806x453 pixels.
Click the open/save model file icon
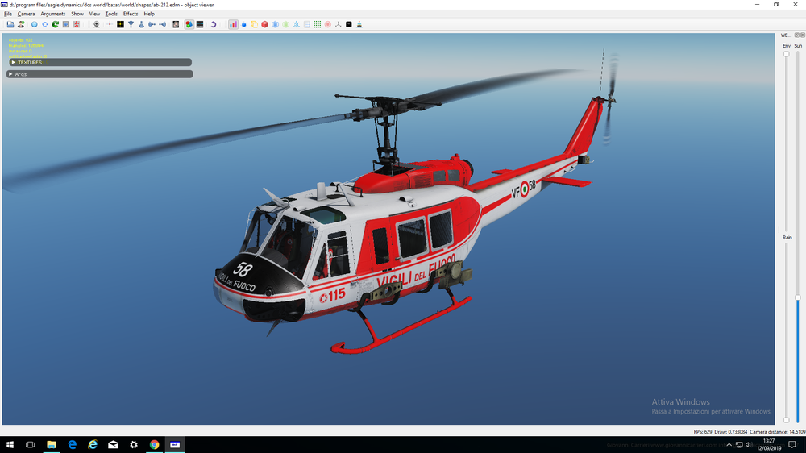[x=10, y=24]
